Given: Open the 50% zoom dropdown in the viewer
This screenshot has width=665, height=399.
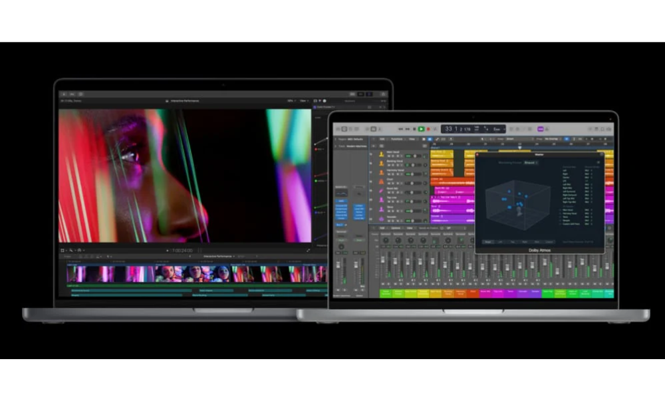Looking at the screenshot, I should click(291, 100).
